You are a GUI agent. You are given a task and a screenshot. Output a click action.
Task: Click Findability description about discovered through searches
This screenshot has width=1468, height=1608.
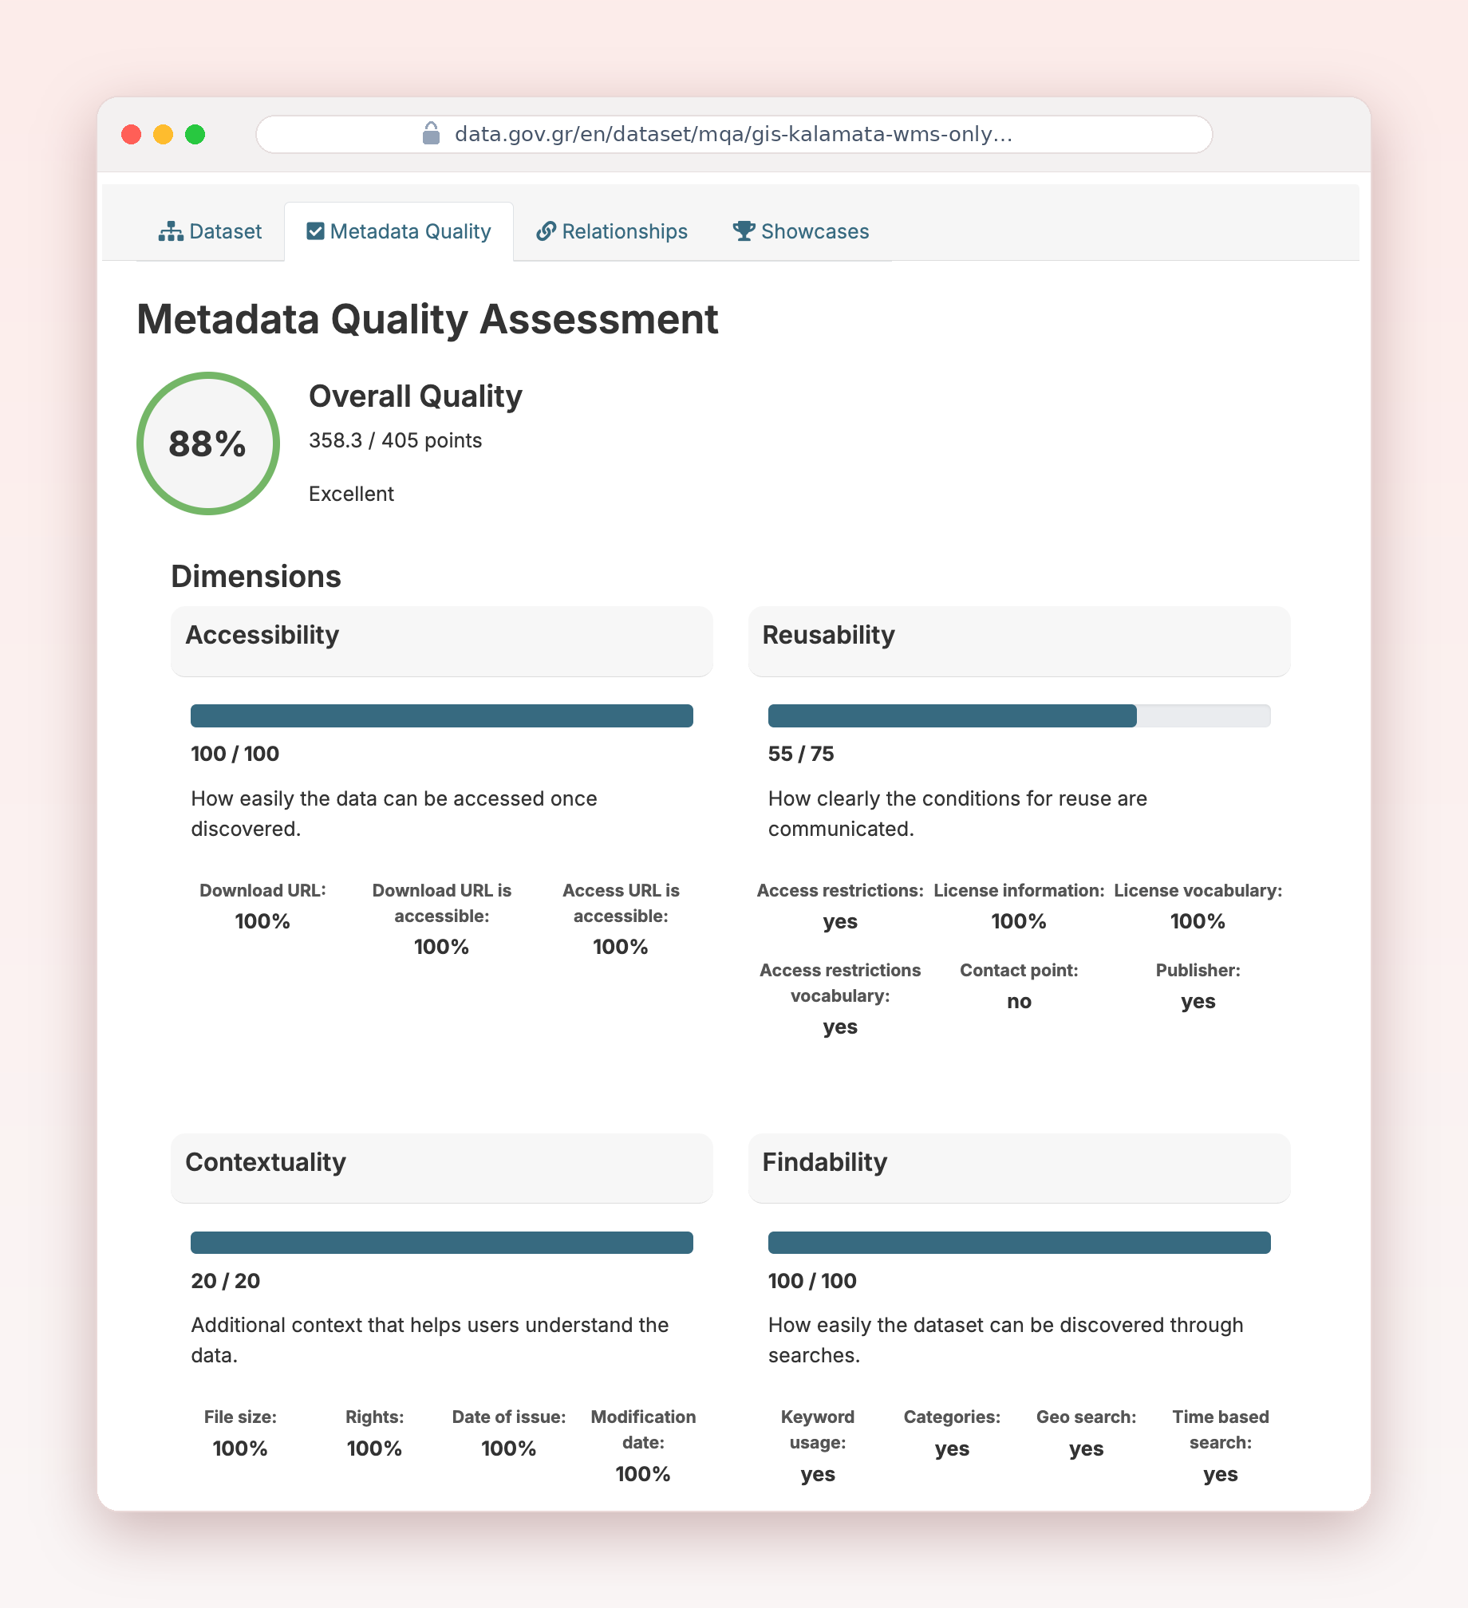[1006, 1340]
